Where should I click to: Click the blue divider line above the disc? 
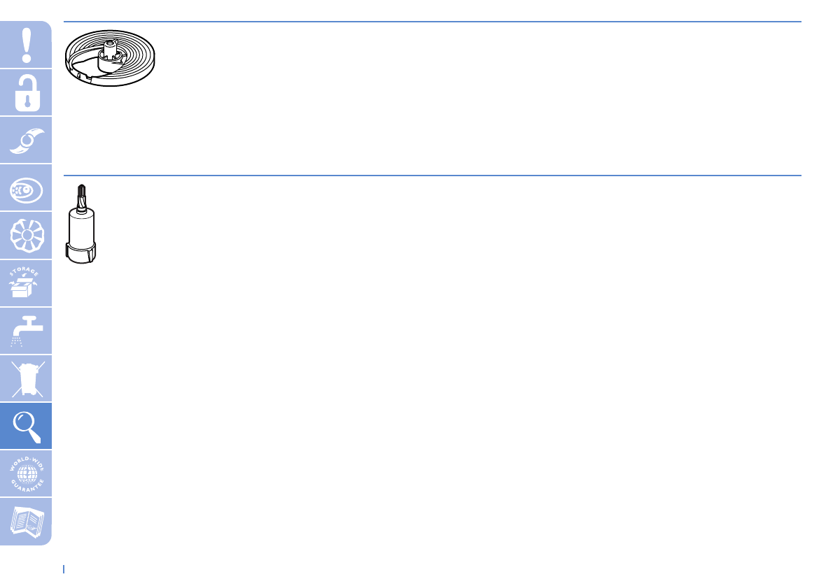point(433,22)
